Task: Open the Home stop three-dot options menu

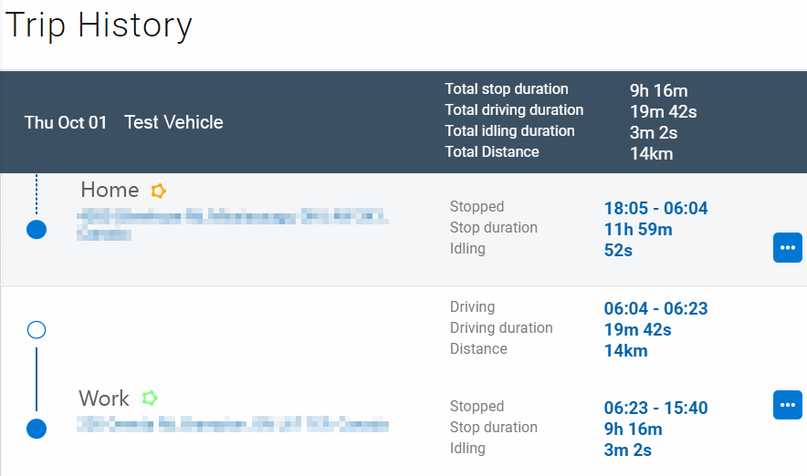Action: 788,248
